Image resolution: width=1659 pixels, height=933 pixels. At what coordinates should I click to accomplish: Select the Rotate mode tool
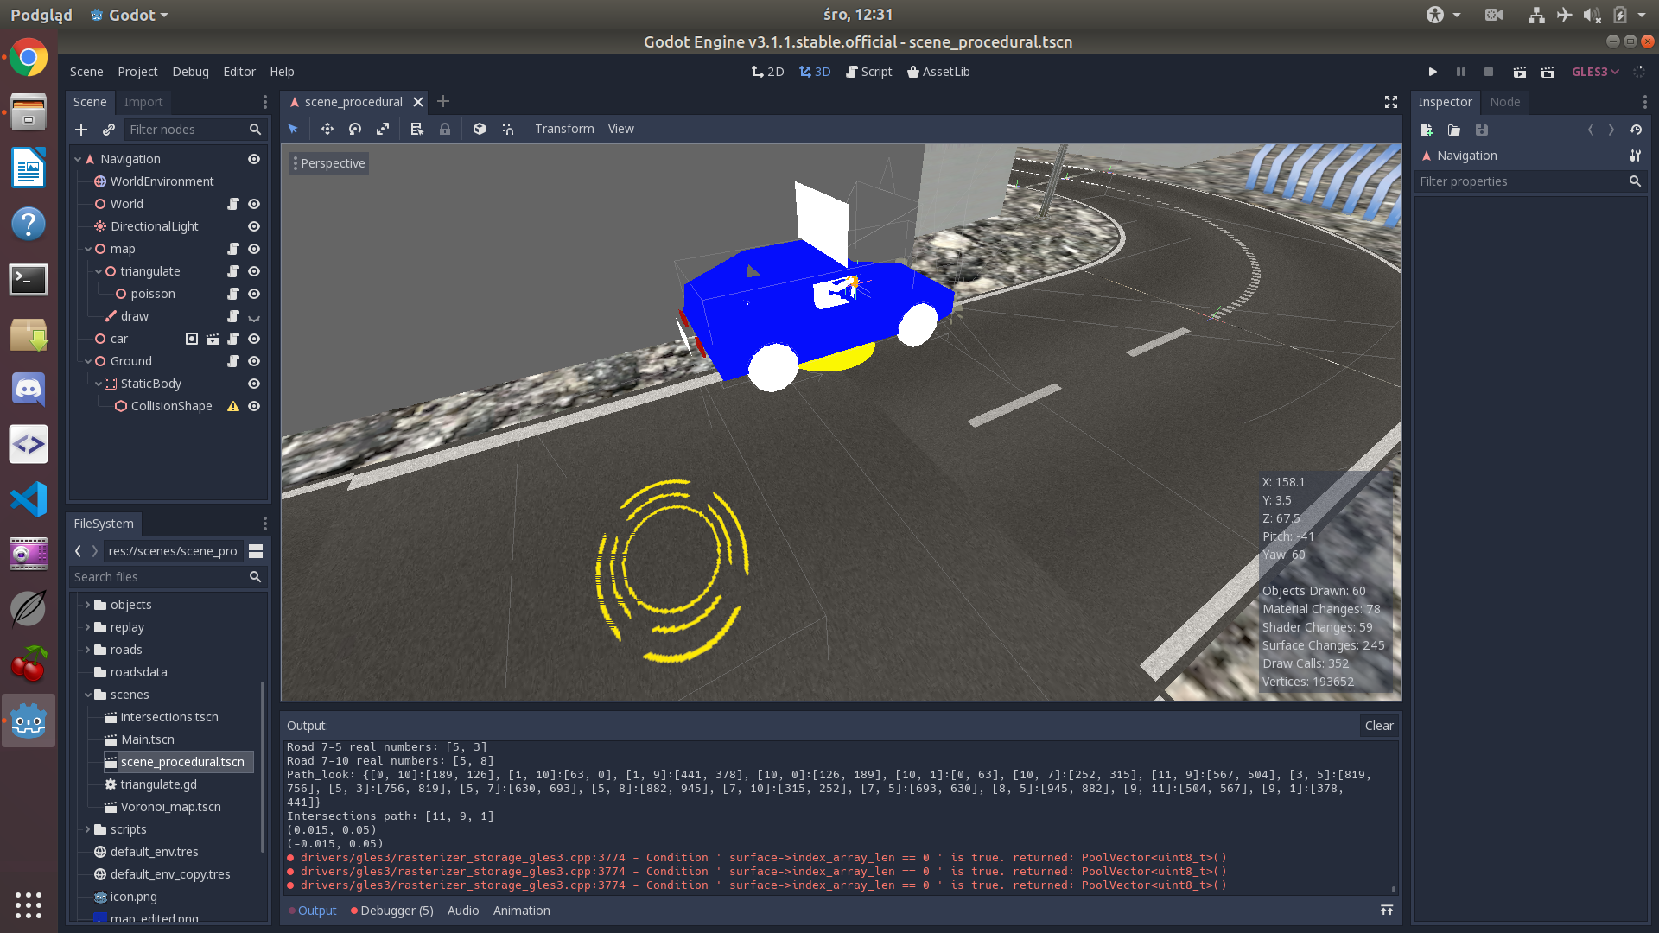pos(355,129)
